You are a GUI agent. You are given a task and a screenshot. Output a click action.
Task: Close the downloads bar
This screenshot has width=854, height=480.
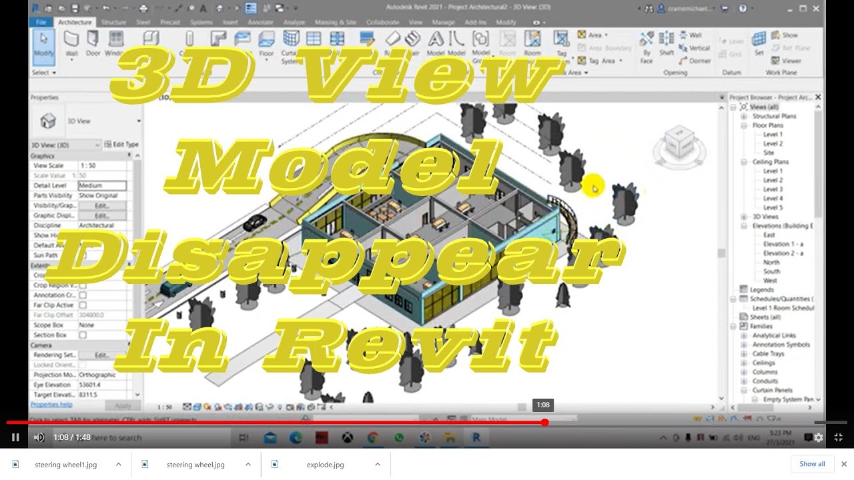[843, 464]
